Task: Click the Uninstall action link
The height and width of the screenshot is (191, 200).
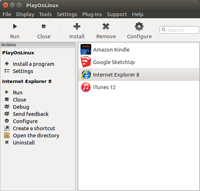Action: point(24,143)
